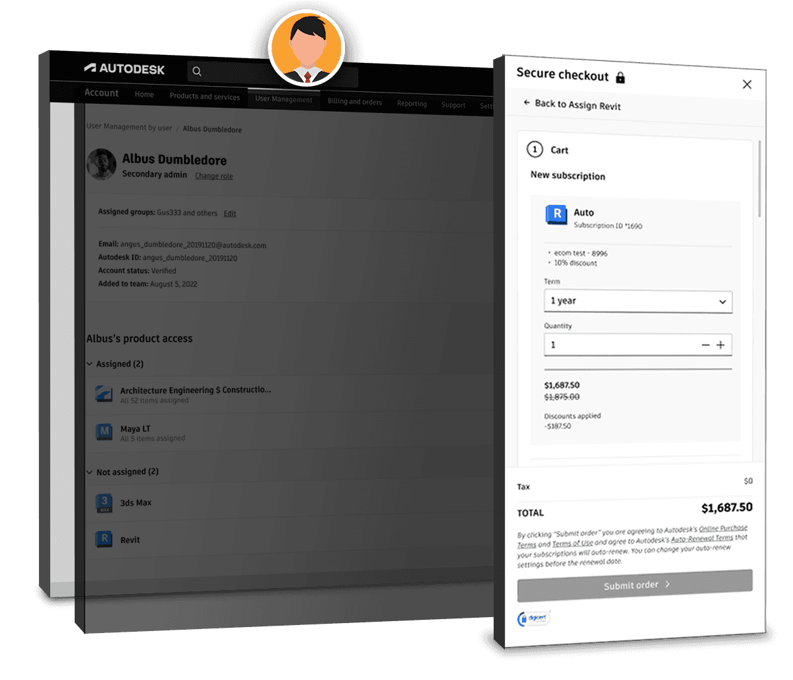Click the 10% discount bullet text

(575, 263)
